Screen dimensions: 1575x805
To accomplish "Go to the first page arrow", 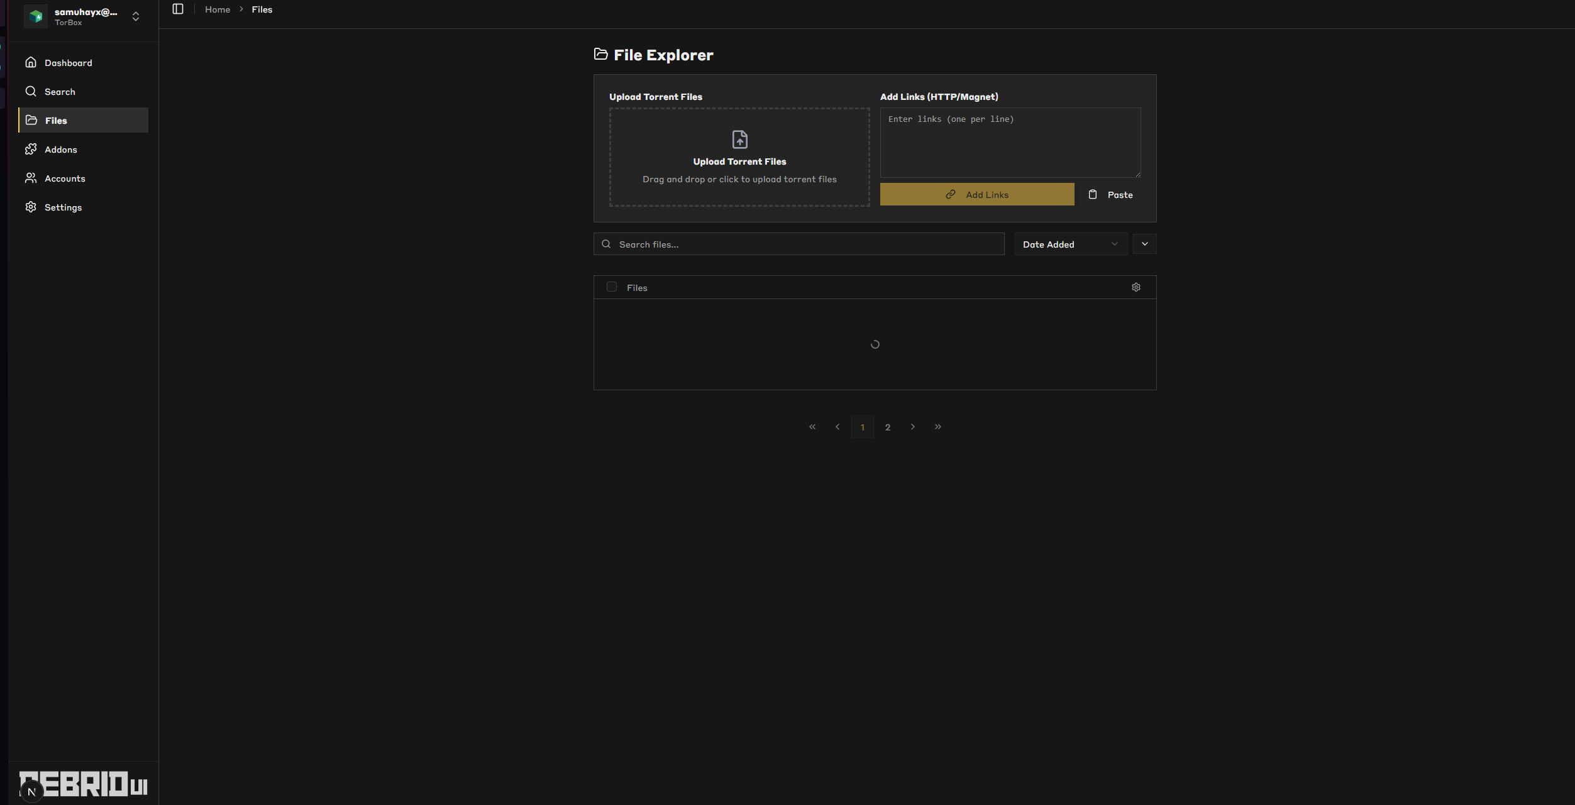I will (x=812, y=427).
